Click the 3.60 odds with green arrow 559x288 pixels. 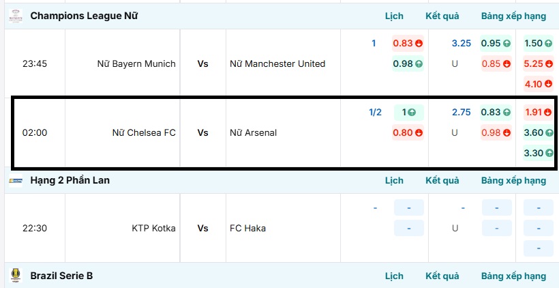[538, 132]
